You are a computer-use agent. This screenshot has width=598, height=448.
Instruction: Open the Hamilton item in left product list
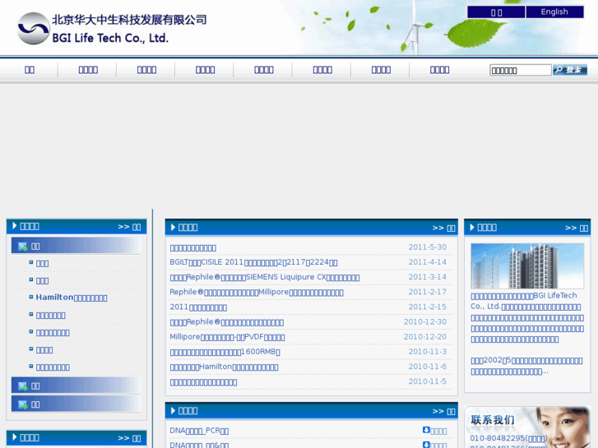pyautogui.click(x=72, y=298)
